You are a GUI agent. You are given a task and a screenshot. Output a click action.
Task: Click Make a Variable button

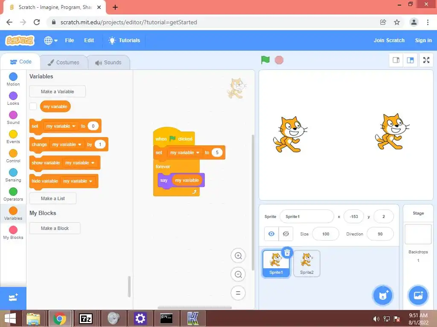point(58,92)
